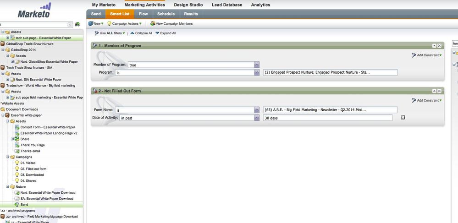The width and height of the screenshot is (458, 223).
Task: Collapse the Member of Program filter panel
Action: coord(434,46)
